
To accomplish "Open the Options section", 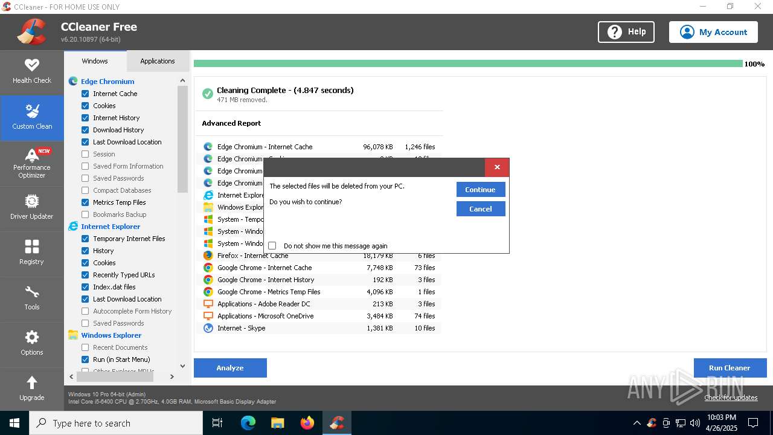I will (x=32, y=344).
